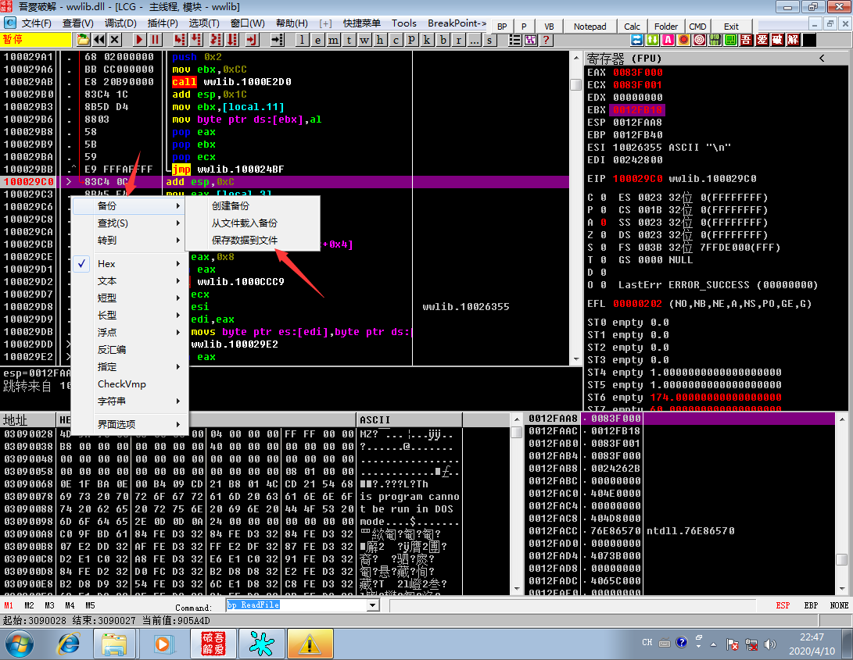Show references with 'r' button
Screen dimensions: 853x660
(459, 40)
